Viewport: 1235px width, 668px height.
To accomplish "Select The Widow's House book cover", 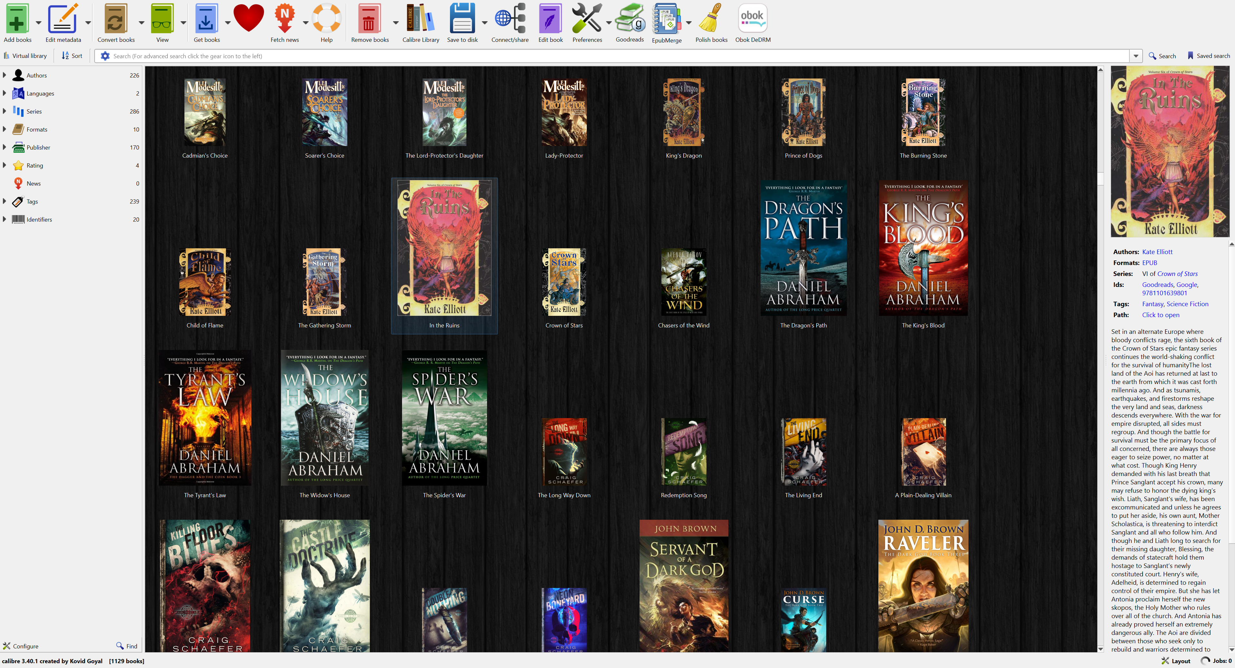I will (324, 418).
